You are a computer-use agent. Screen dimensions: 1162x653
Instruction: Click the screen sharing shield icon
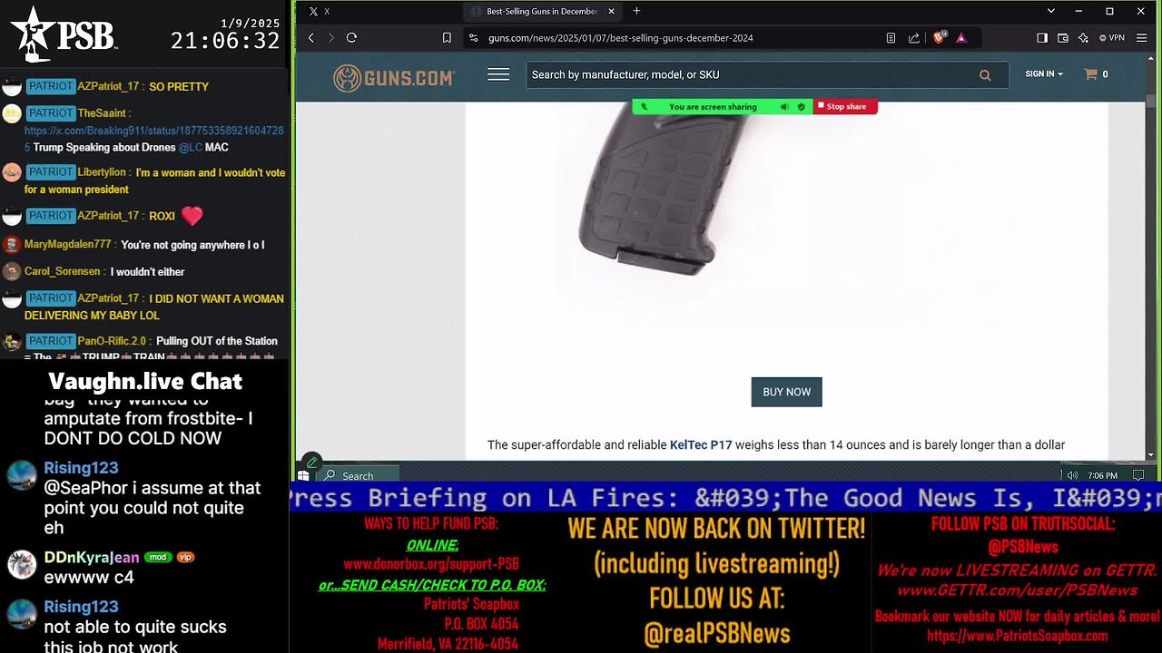coord(801,107)
